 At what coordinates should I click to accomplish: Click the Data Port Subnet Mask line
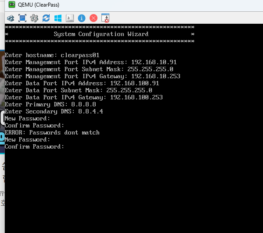pyautogui.click(x=78, y=91)
